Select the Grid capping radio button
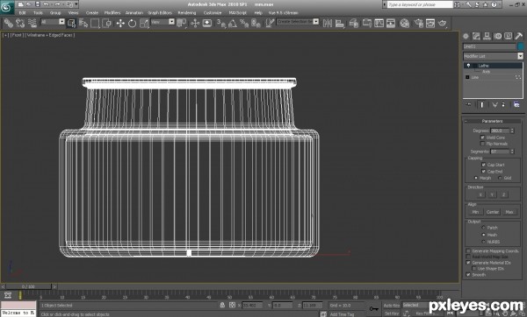527x317 pixels. click(x=500, y=178)
